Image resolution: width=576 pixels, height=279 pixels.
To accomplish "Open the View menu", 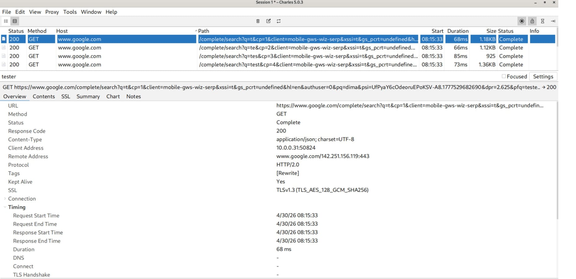I will tap(35, 12).
